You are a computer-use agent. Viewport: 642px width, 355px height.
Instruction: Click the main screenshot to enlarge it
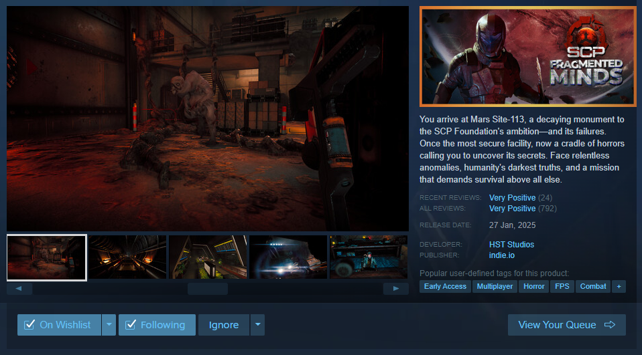[x=208, y=118]
